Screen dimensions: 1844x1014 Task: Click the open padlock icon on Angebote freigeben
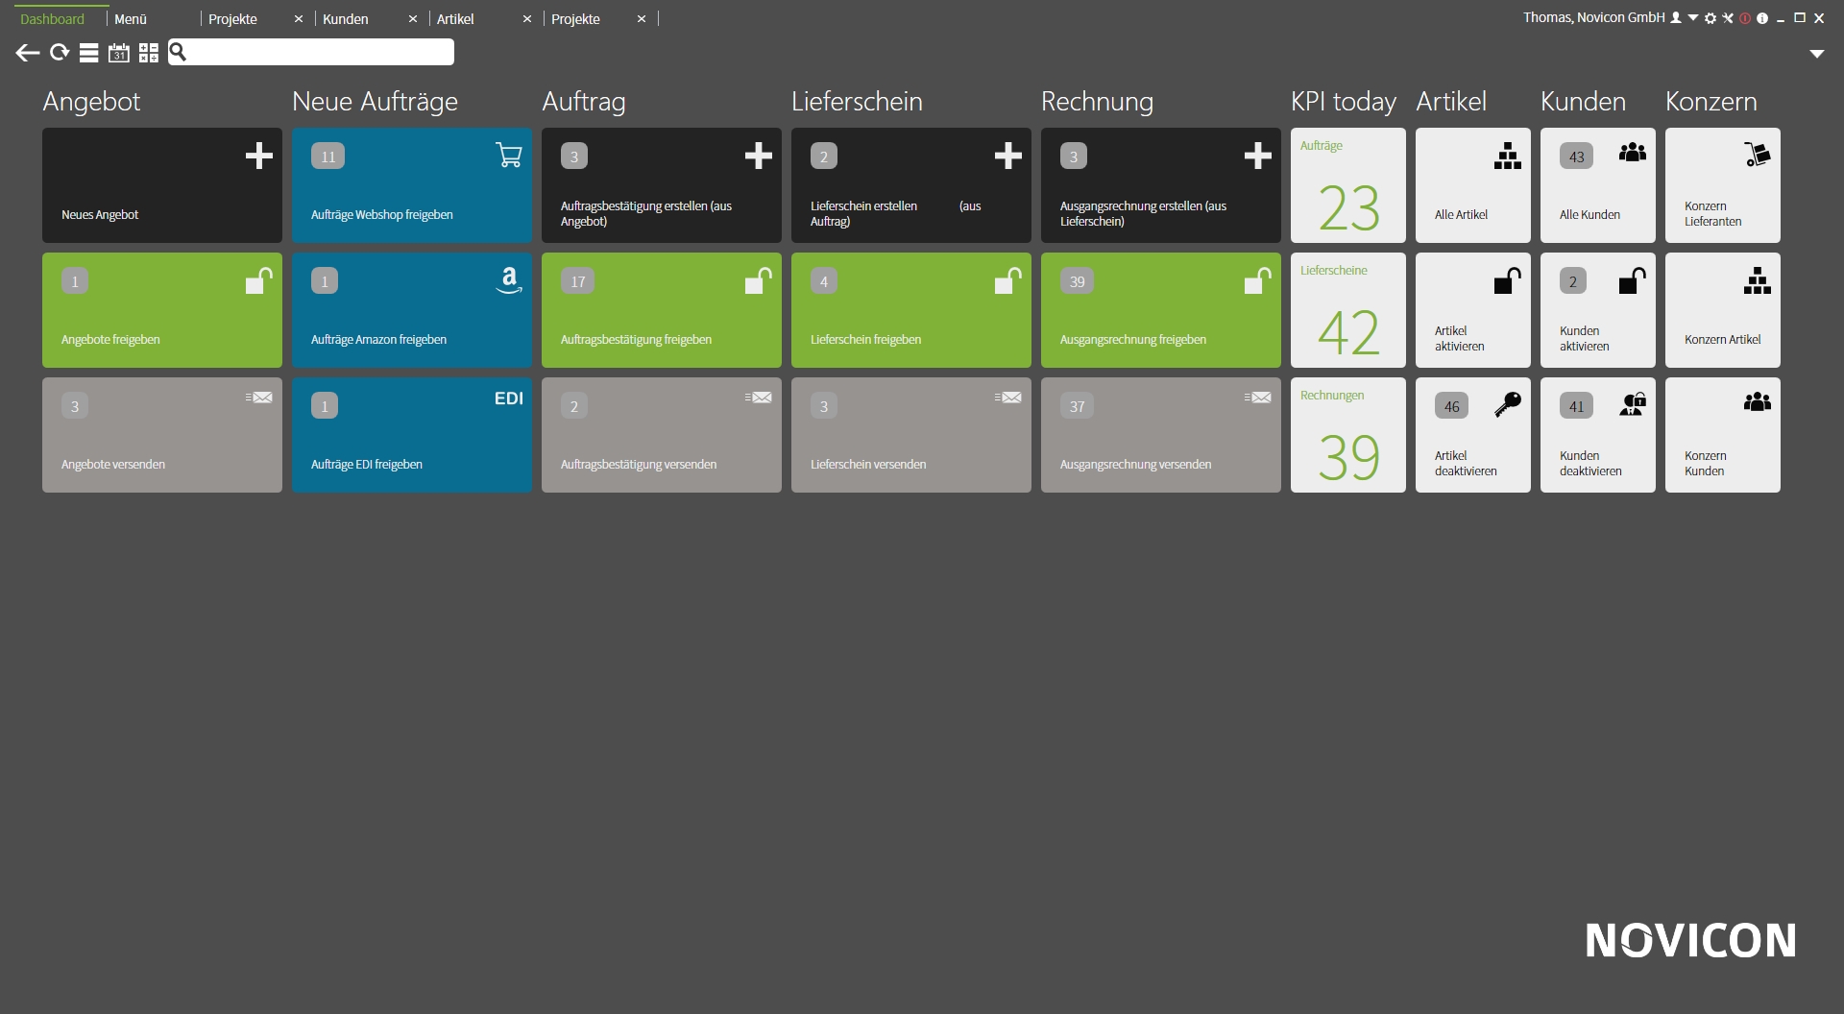[x=259, y=280]
